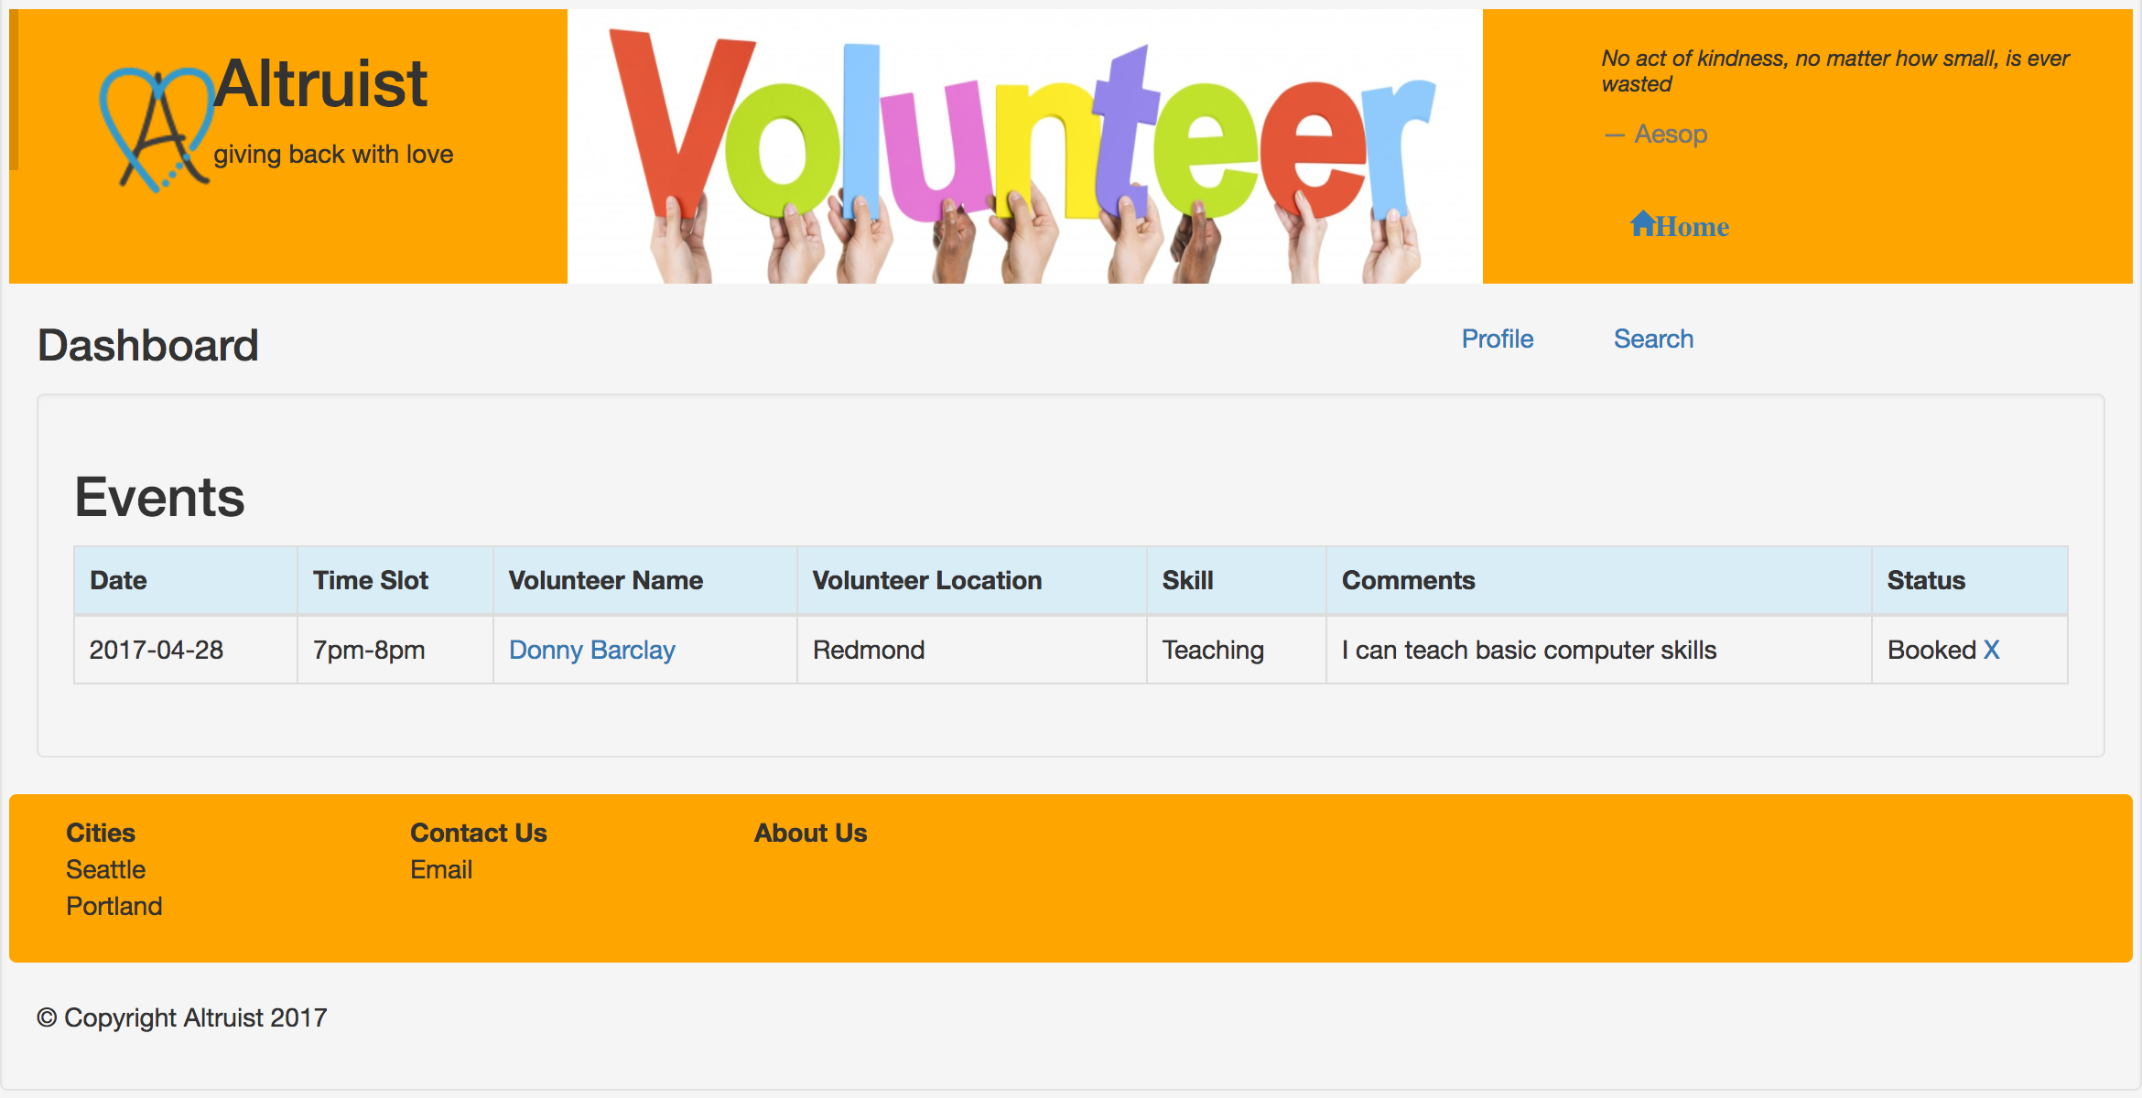Click the Status column header
This screenshot has height=1098, width=2142.
point(1925,580)
